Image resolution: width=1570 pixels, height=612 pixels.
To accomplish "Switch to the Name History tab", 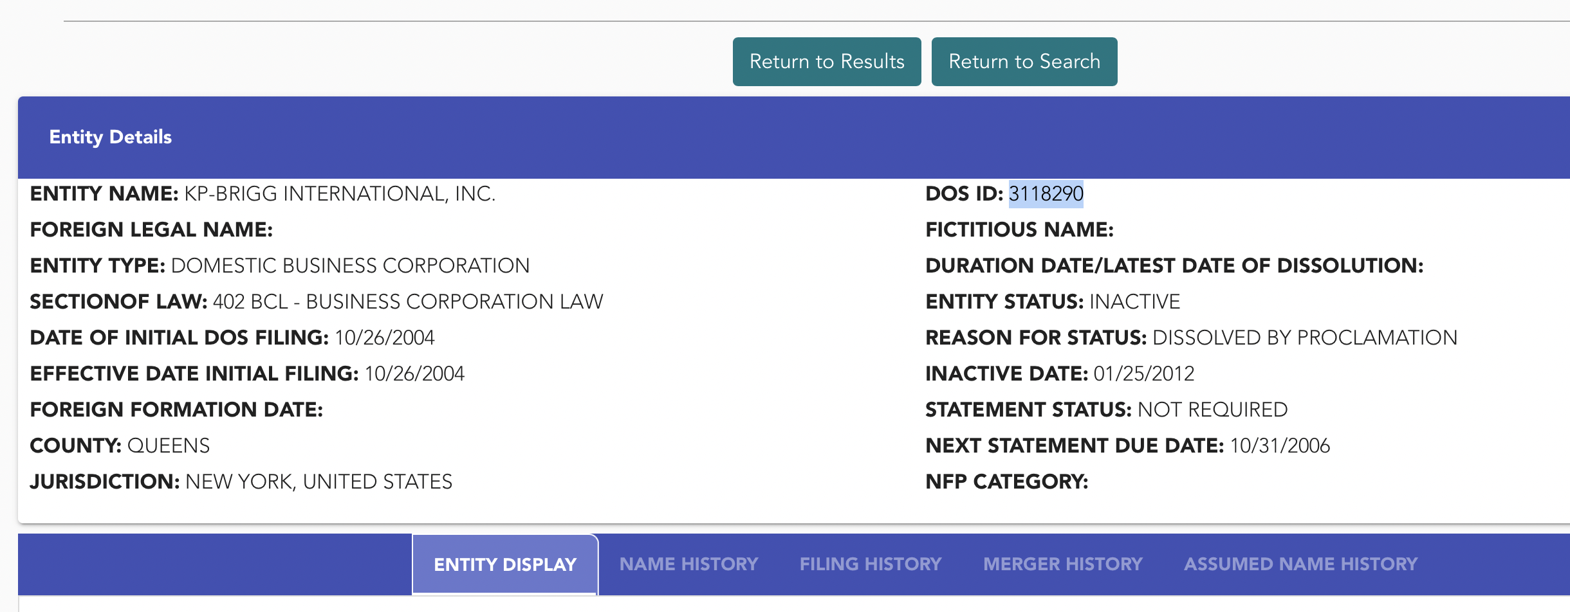I will (688, 564).
